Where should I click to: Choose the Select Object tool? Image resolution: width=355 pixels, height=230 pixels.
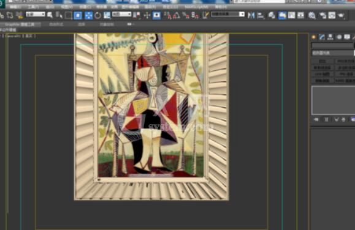click(x=50, y=15)
